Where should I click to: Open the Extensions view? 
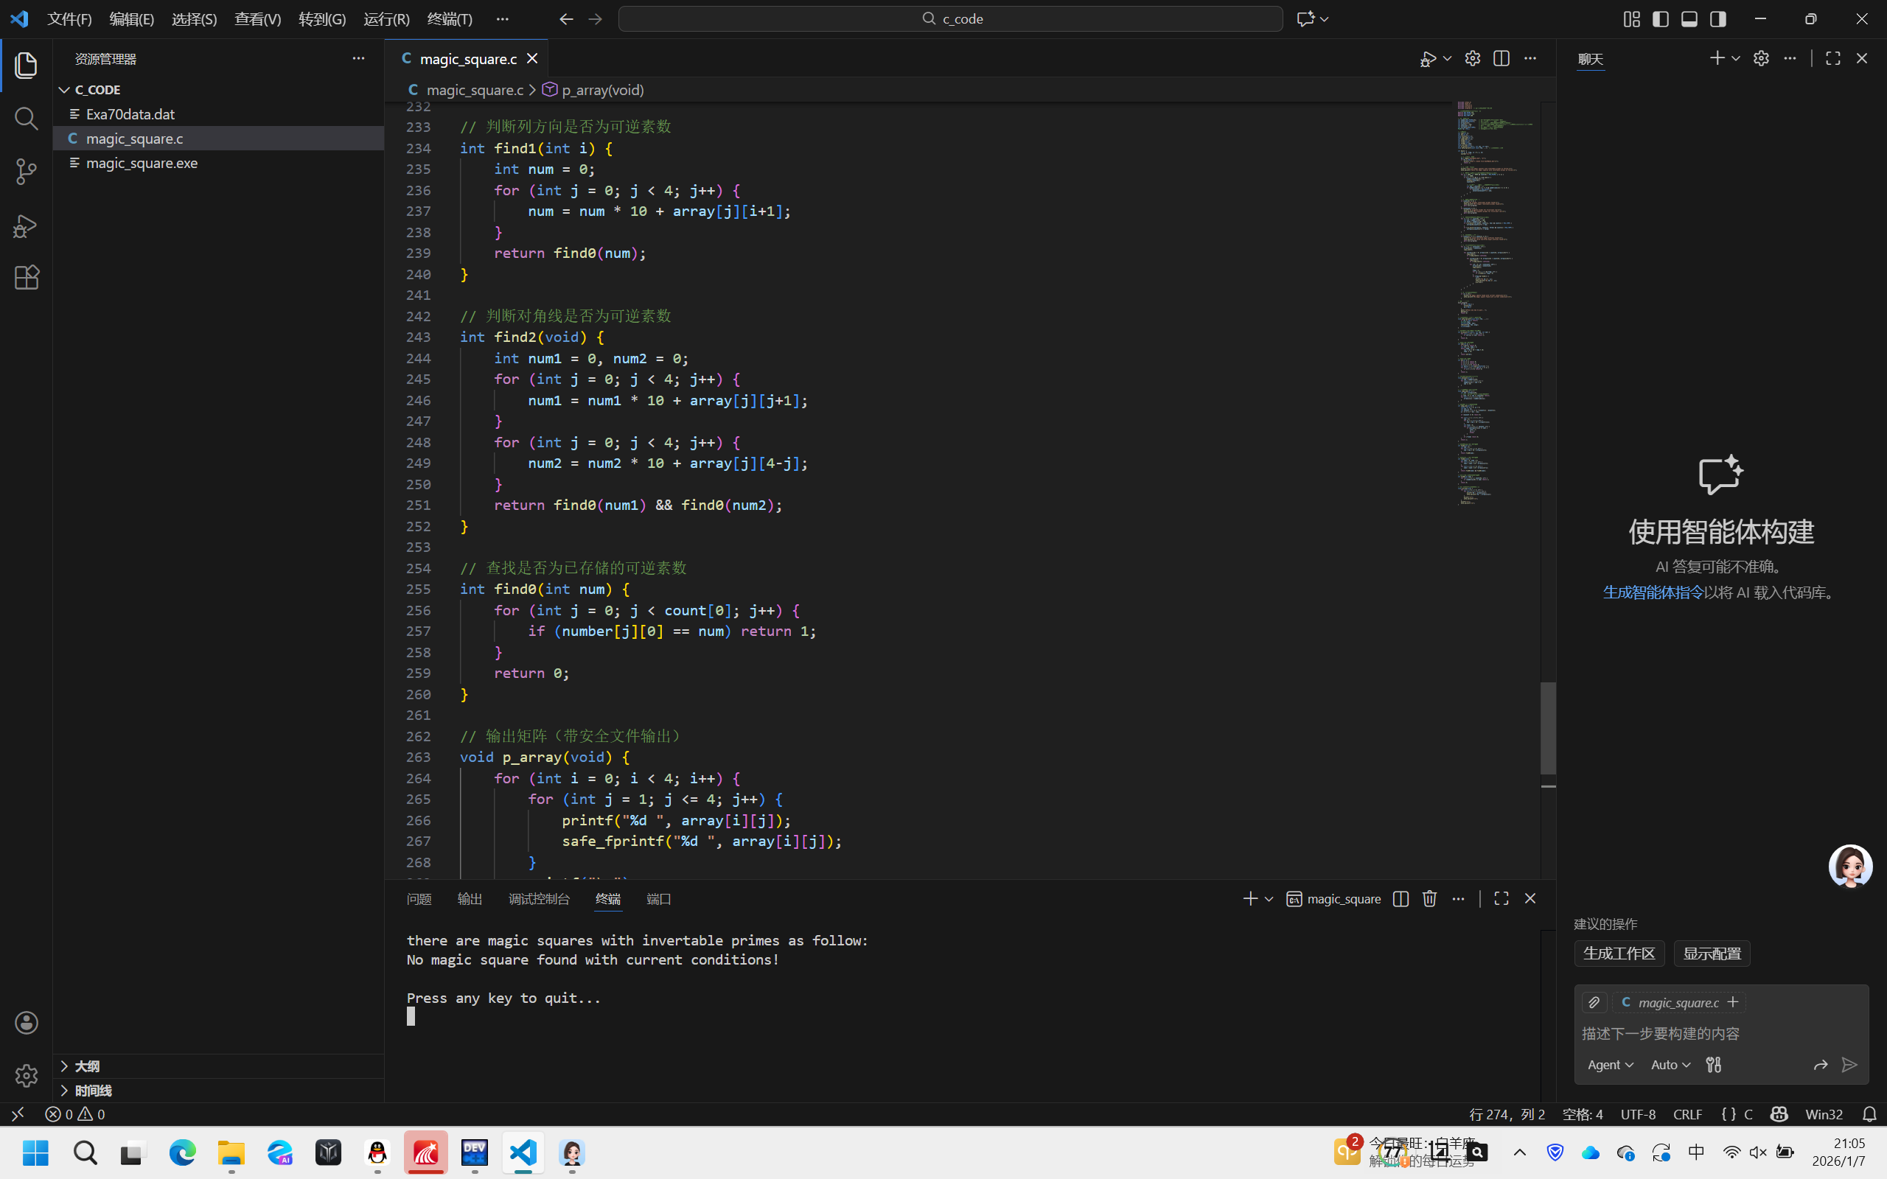26,278
